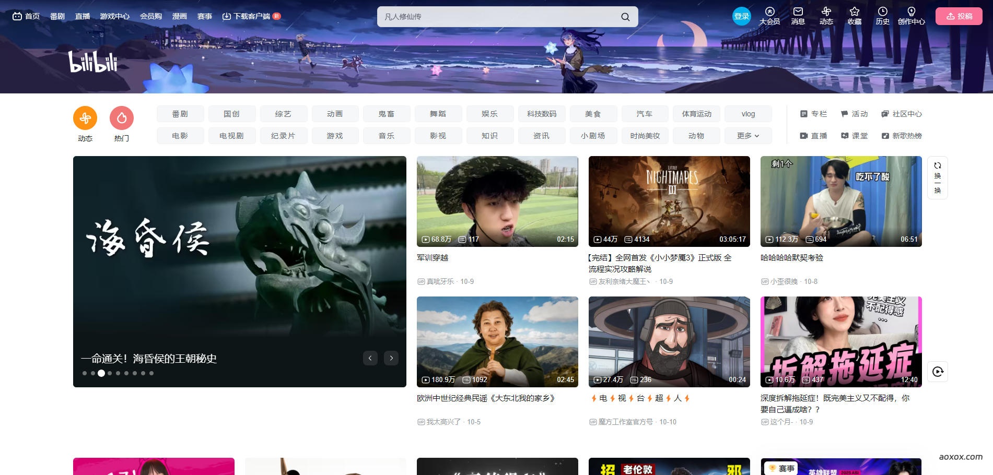Select the last carousel indicator dot
This screenshot has height=475, width=993.
click(151, 373)
